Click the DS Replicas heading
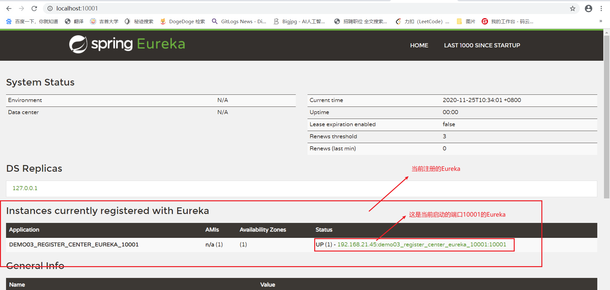 coord(34,169)
